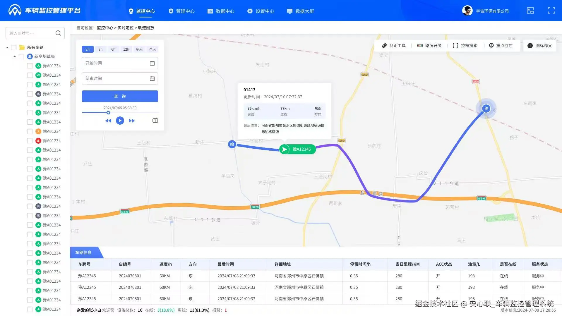The width and height of the screenshot is (562, 316).
Task: Open the end time calendar icon
Action: pos(152,78)
